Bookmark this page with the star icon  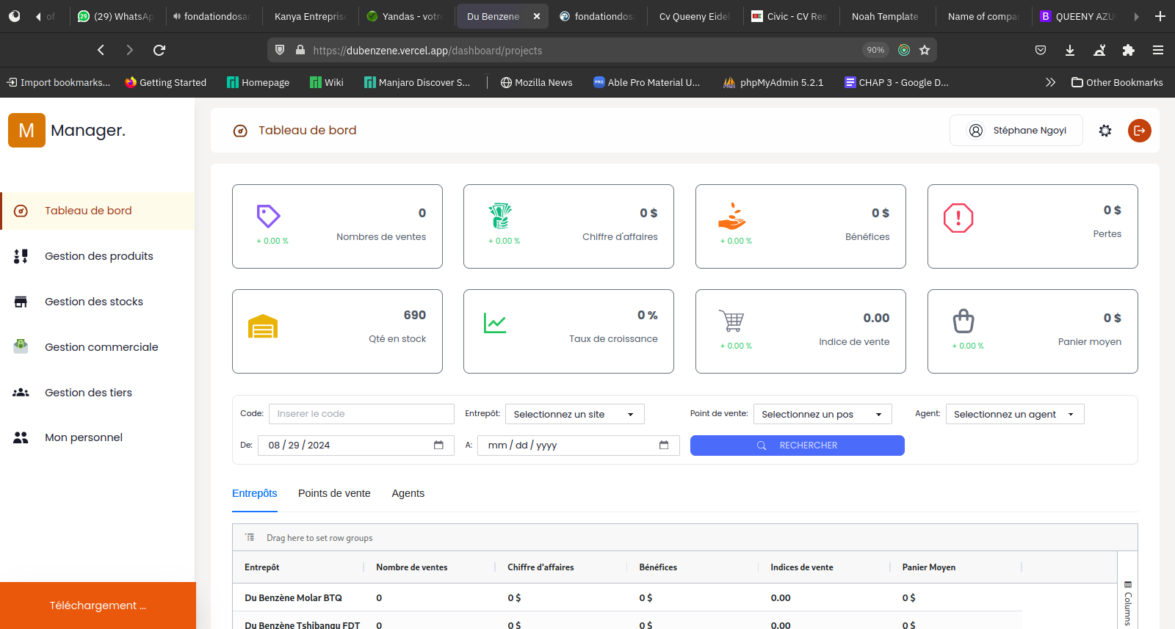925,50
